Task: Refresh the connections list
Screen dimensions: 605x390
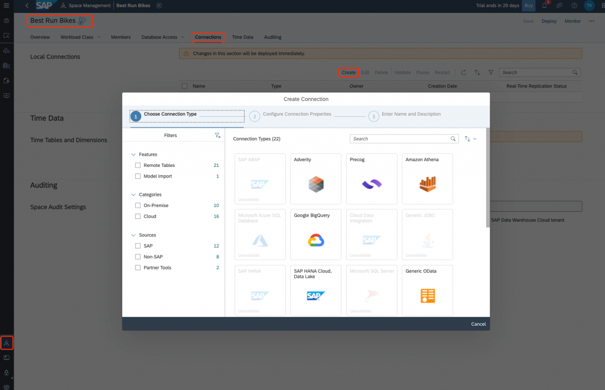Action: point(463,73)
